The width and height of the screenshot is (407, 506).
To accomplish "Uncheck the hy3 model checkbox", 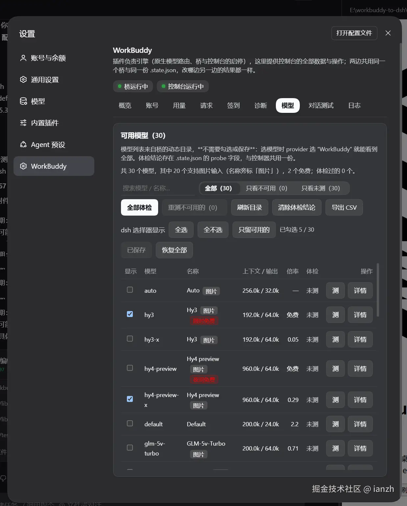I will click(x=130, y=314).
